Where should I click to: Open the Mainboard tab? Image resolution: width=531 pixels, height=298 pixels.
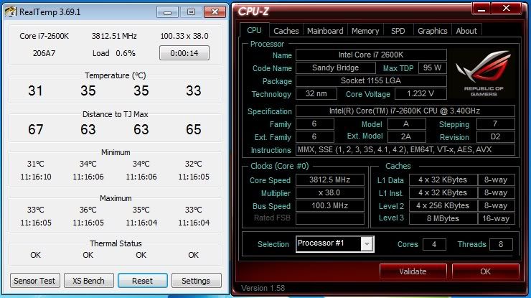(325, 31)
